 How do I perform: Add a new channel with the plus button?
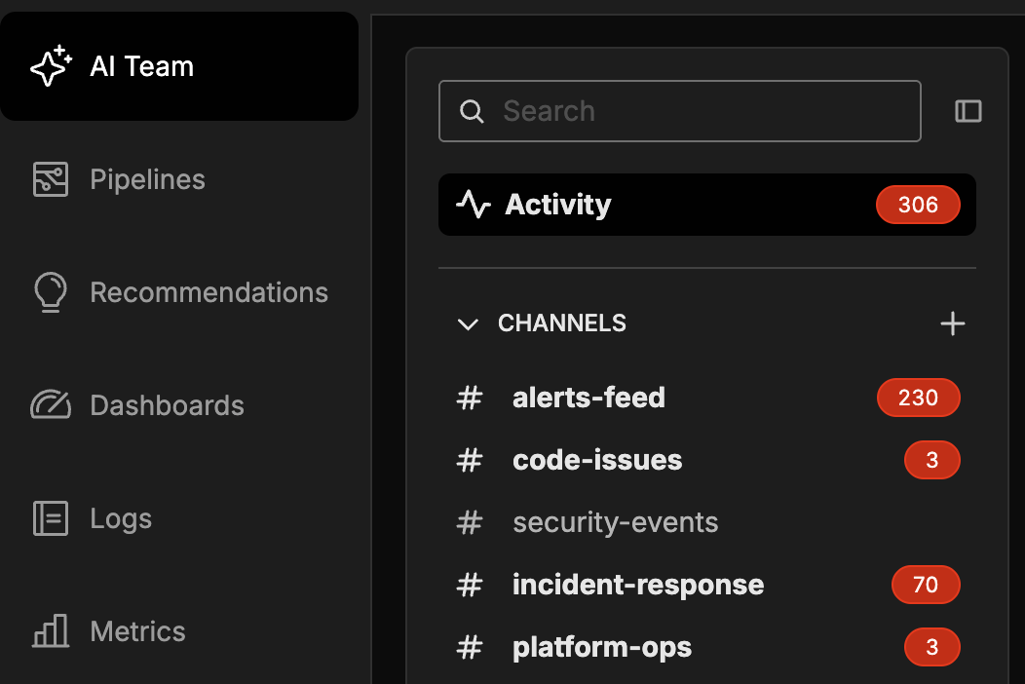click(952, 323)
